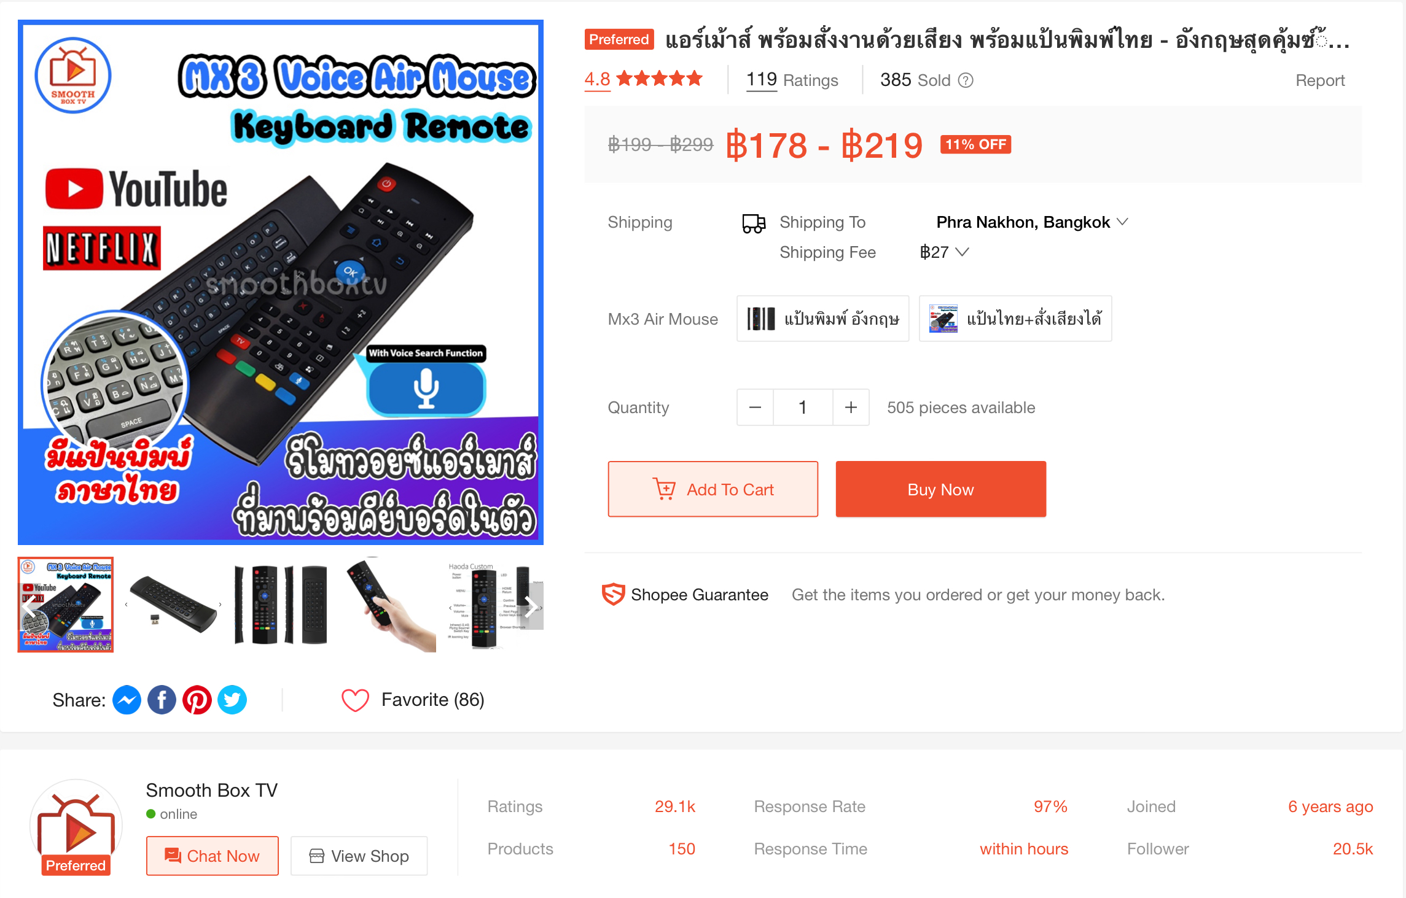This screenshot has height=898, width=1406.
Task: Share product on Twitter icon
Action: [232, 700]
